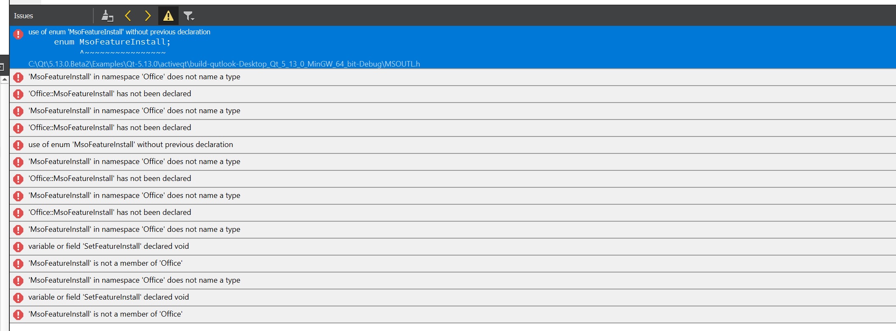The width and height of the screenshot is (896, 331).
Task: Select the first 'has not been declared' error
Action: tap(453, 94)
